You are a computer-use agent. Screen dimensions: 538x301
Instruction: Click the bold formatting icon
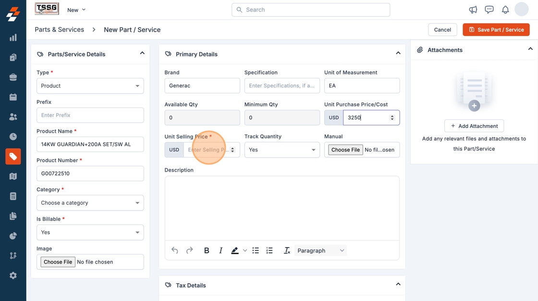coord(207,251)
